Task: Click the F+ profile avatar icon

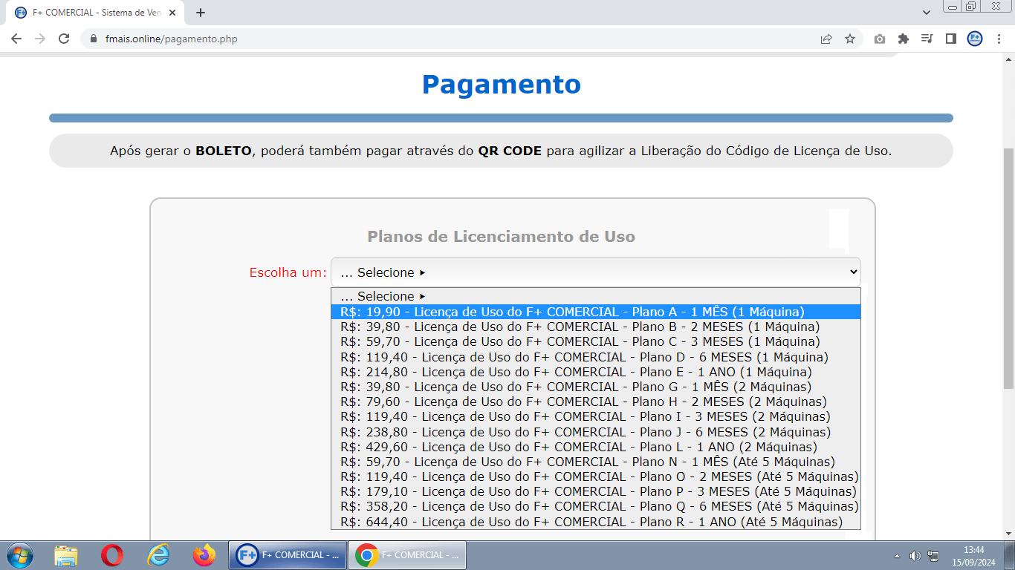Action: [x=975, y=39]
